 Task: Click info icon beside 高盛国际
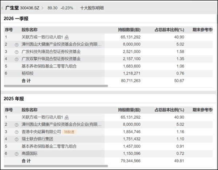click(17, 154)
